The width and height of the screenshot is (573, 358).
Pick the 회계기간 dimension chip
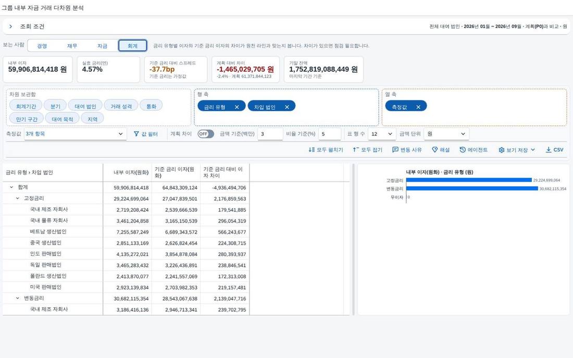26,106
